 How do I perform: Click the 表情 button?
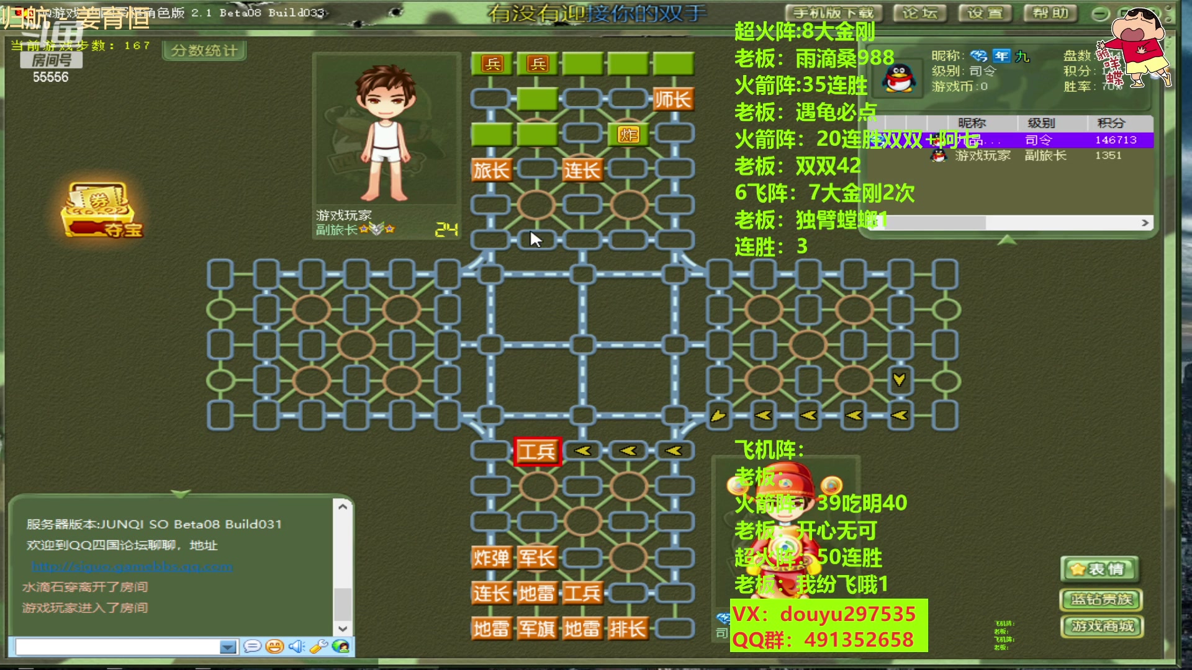coord(1099,569)
